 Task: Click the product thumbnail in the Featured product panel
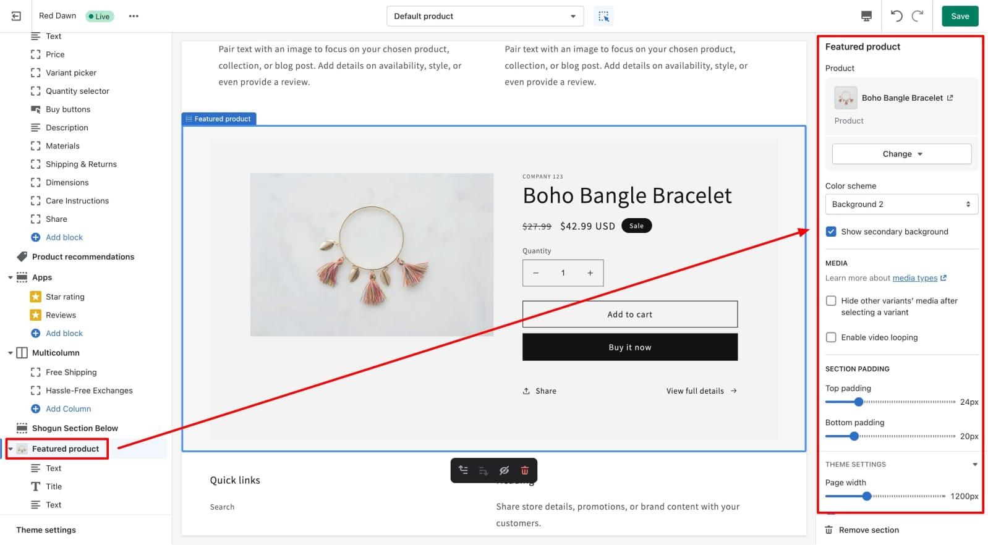click(845, 97)
